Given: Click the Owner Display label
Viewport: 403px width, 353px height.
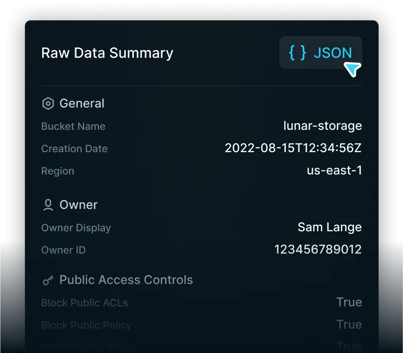Looking at the screenshot, I should (76, 228).
